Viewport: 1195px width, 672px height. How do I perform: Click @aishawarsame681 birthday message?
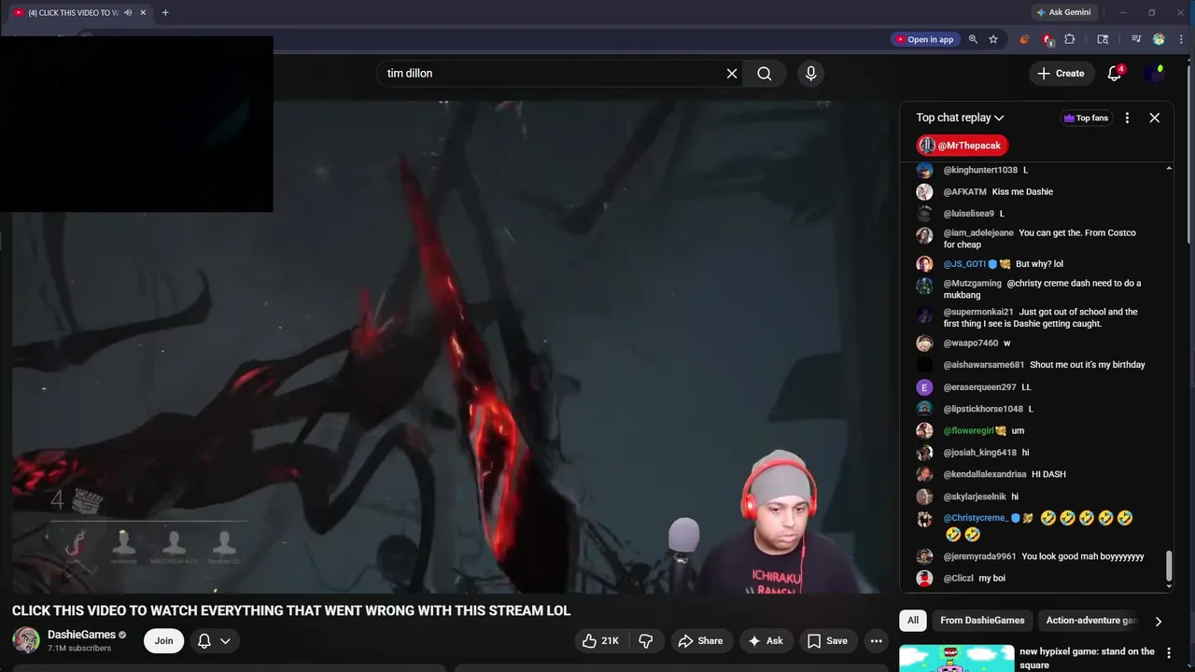click(x=1087, y=365)
